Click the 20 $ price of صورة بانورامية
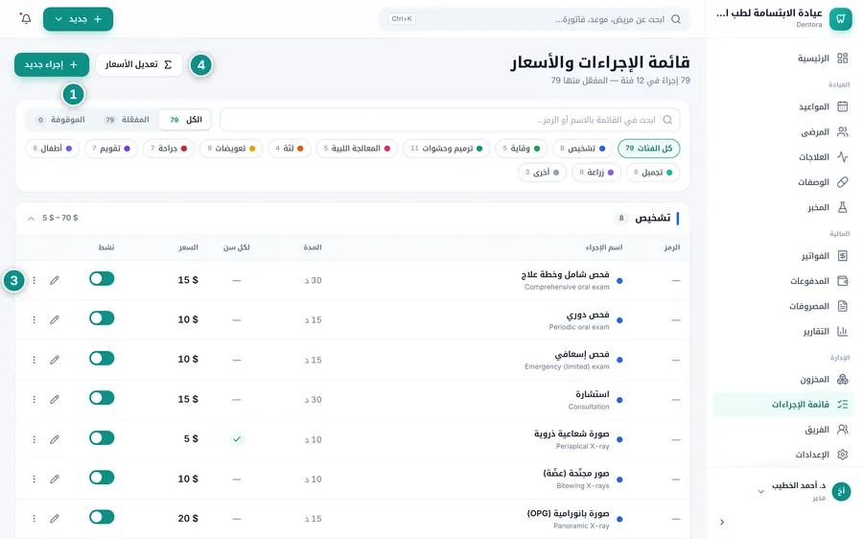Screen dimensions: 863x539 pos(188,518)
